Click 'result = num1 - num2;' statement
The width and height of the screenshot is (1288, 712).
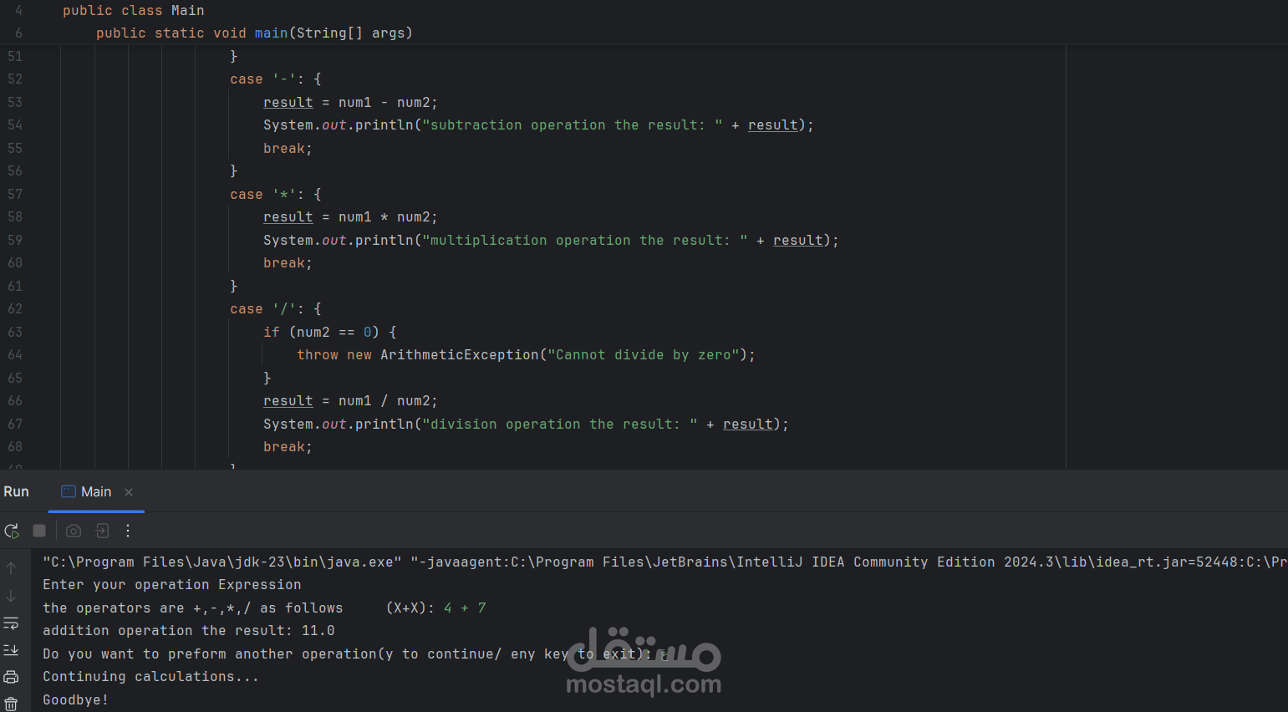pyautogui.click(x=350, y=103)
